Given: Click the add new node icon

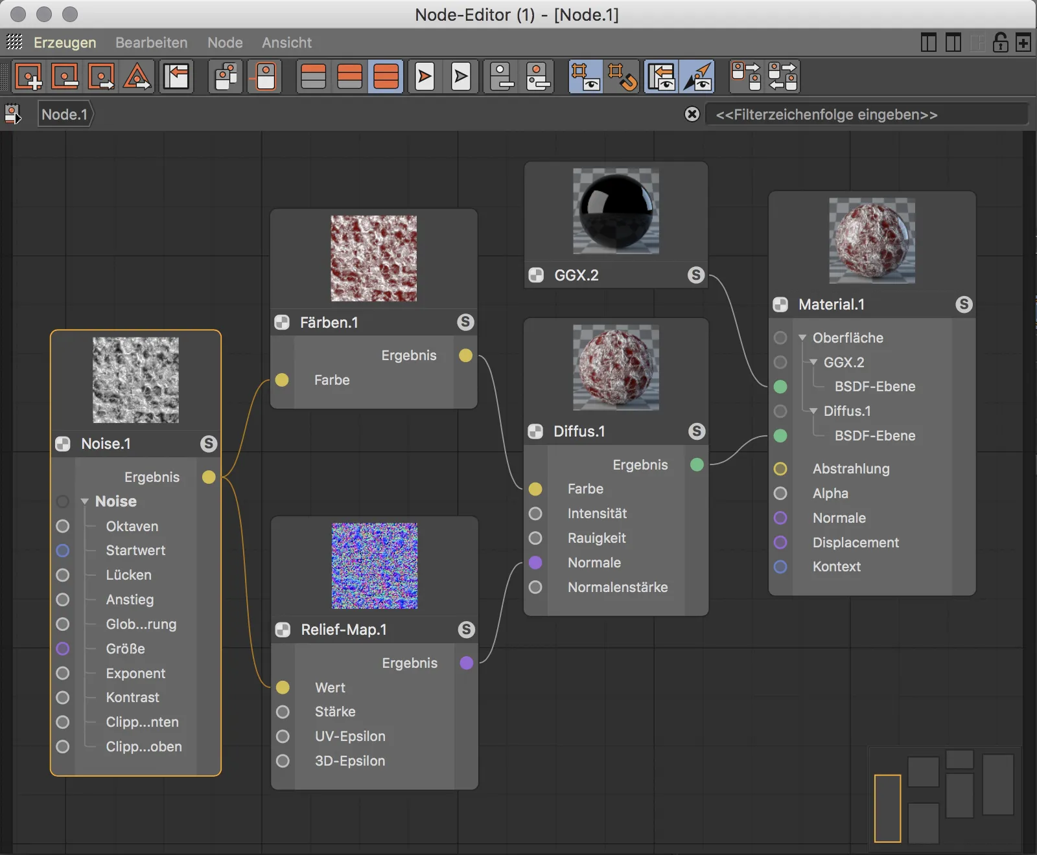Looking at the screenshot, I should (29, 76).
